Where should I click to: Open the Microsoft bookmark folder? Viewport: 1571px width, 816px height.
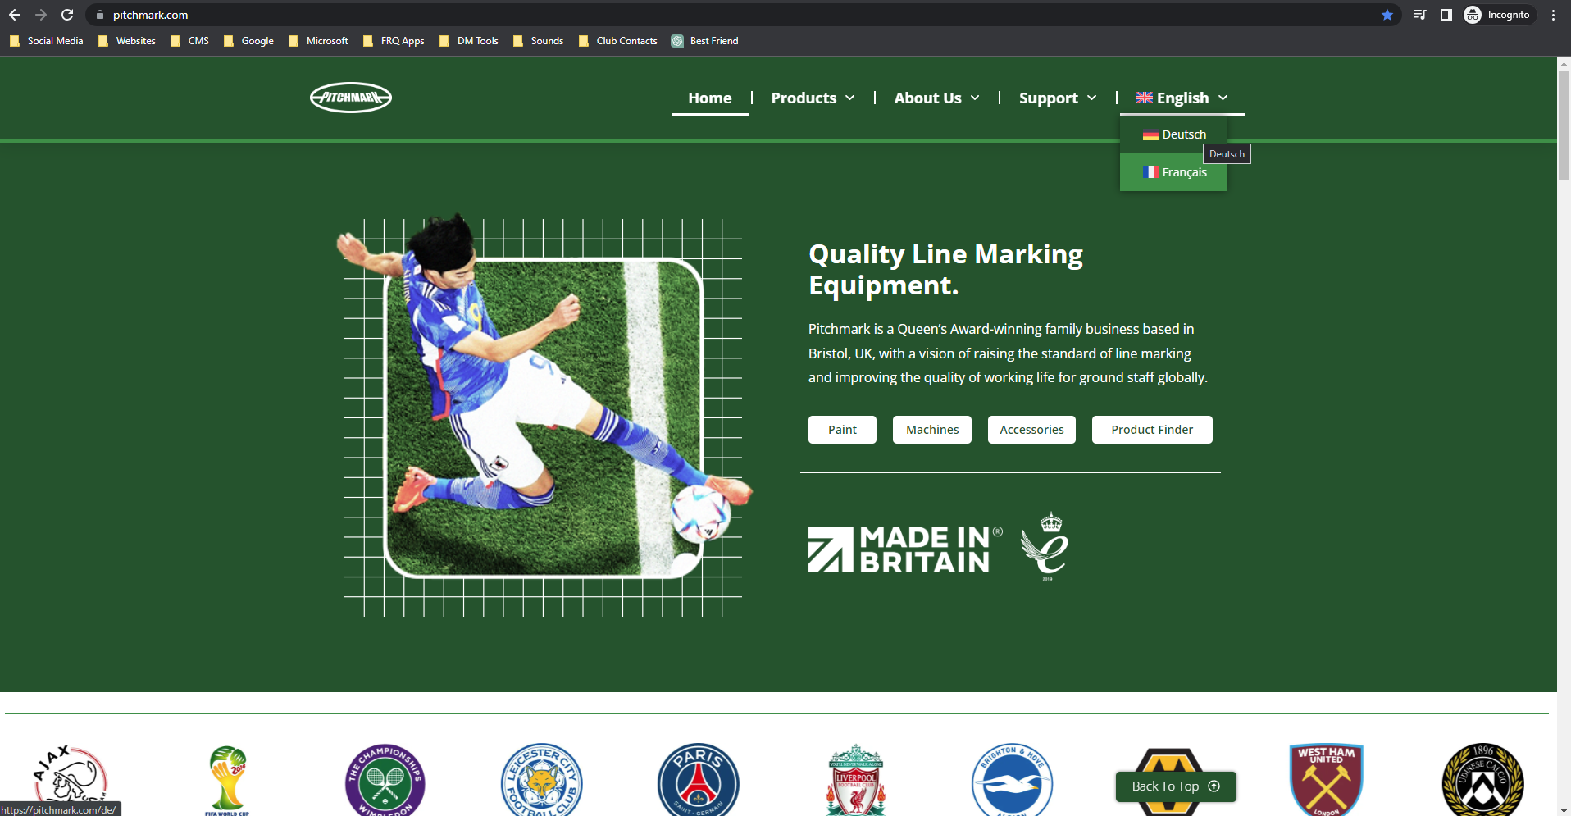(x=319, y=41)
